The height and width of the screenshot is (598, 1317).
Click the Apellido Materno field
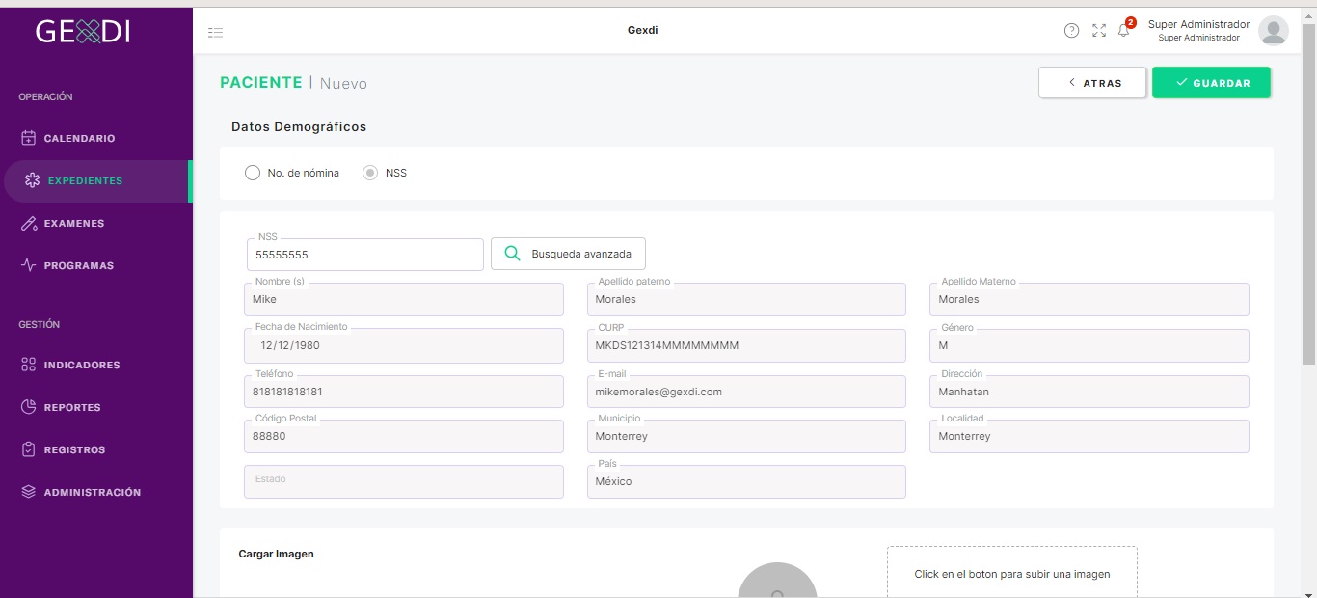point(1089,299)
